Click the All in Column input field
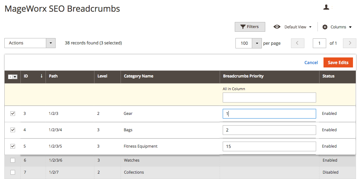Viewport: 357px width, 179px height. (269, 98)
